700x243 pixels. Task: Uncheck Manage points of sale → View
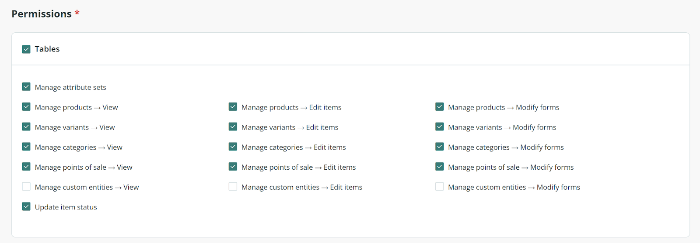[x=26, y=167]
